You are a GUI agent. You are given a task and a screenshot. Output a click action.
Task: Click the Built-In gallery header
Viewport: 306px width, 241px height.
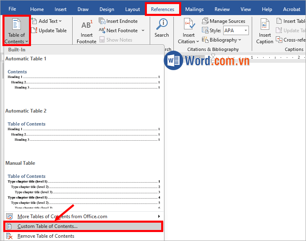pyautogui.click(x=84, y=50)
